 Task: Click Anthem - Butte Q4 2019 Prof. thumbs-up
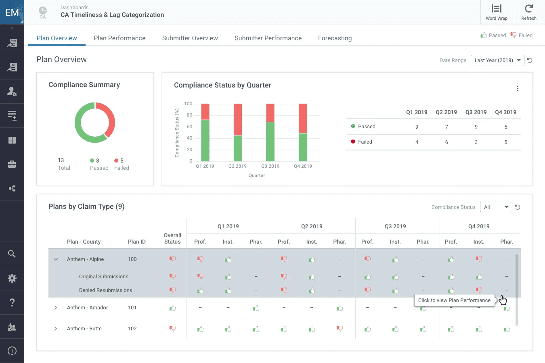tap(451, 329)
